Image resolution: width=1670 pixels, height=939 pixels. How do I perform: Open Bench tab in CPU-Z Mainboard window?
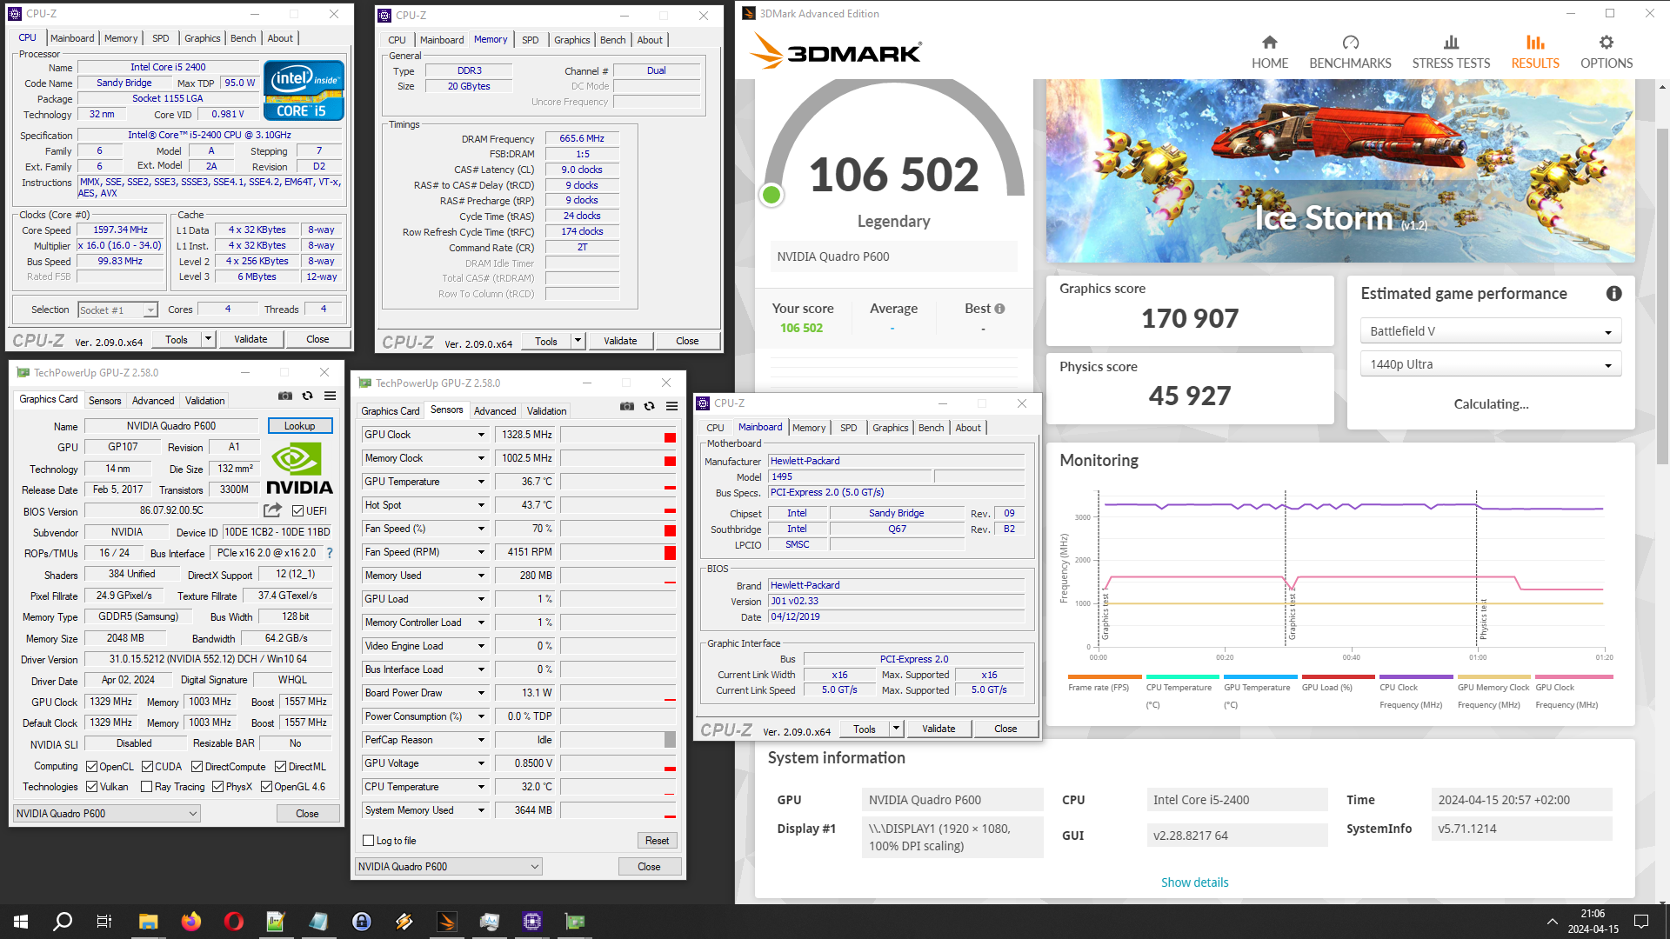[931, 428]
